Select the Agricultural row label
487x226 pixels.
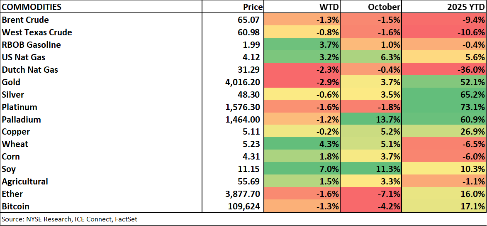pyautogui.click(x=25, y=182)
